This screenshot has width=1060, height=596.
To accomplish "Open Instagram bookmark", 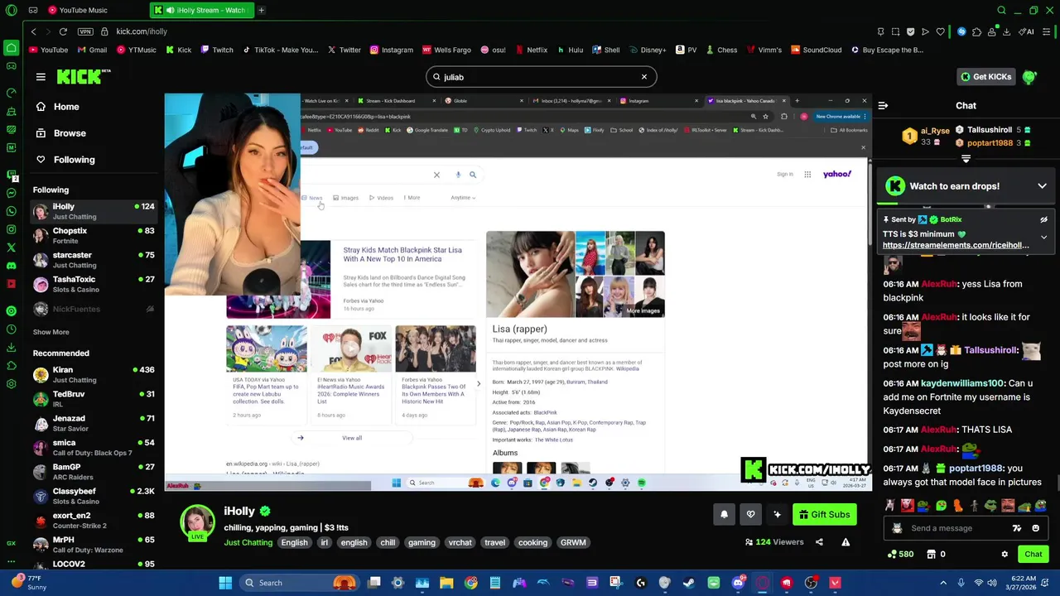I will click(x=392, y=50).
